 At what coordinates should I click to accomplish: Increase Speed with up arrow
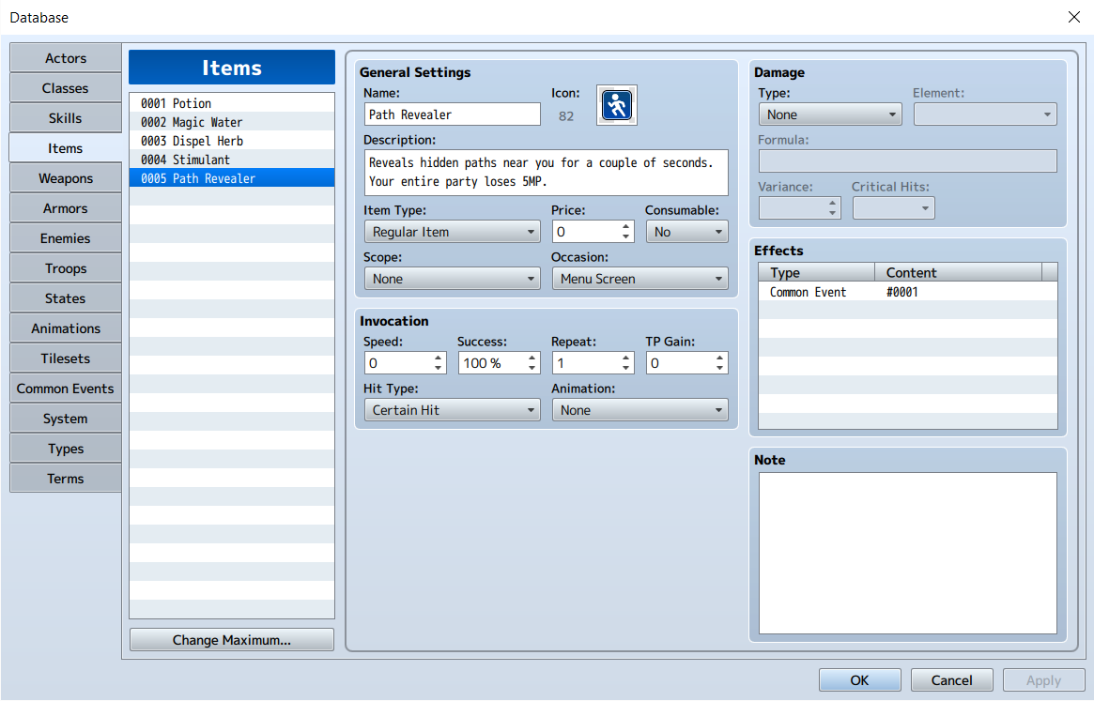pos(439,358)
